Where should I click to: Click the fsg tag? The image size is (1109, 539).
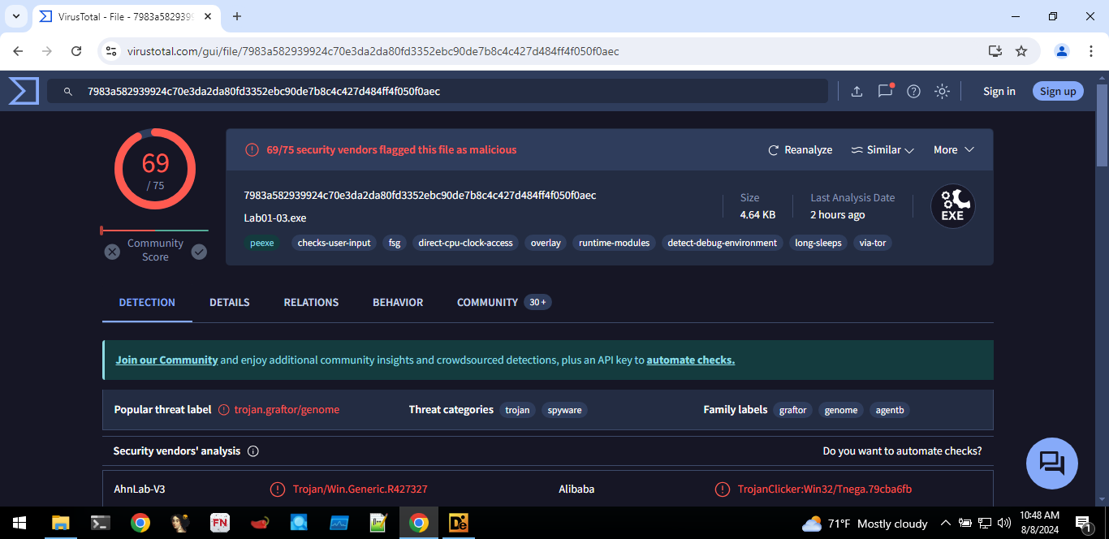(395, 243)
